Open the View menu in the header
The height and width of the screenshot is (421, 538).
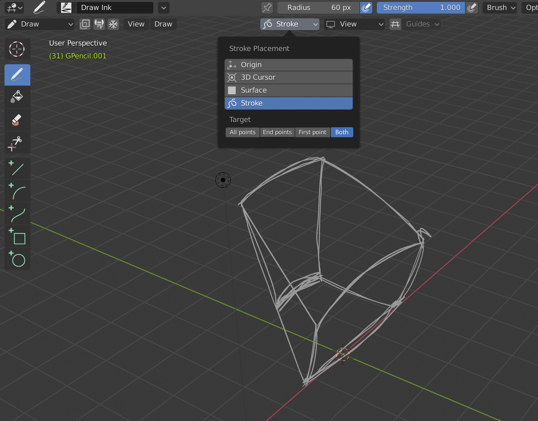[x=136, y=24]
